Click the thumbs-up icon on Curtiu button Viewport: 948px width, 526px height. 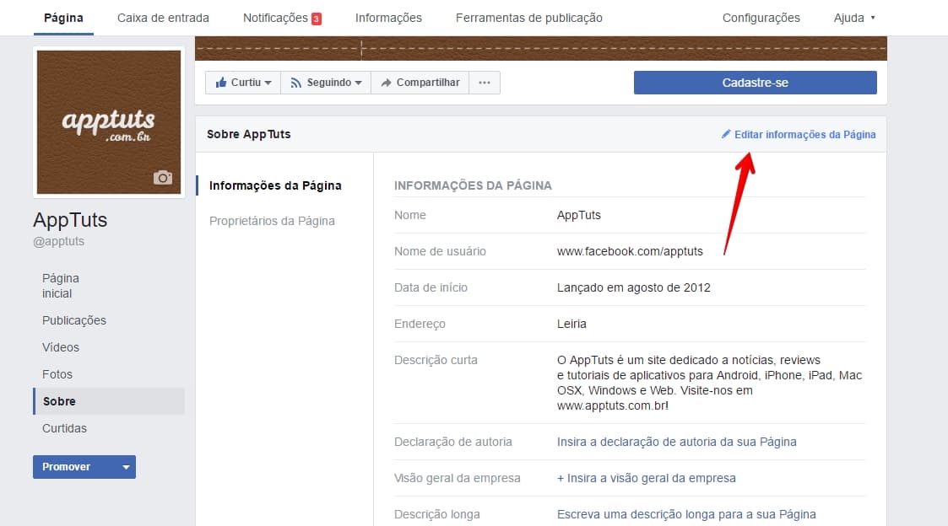coord(221,82)
